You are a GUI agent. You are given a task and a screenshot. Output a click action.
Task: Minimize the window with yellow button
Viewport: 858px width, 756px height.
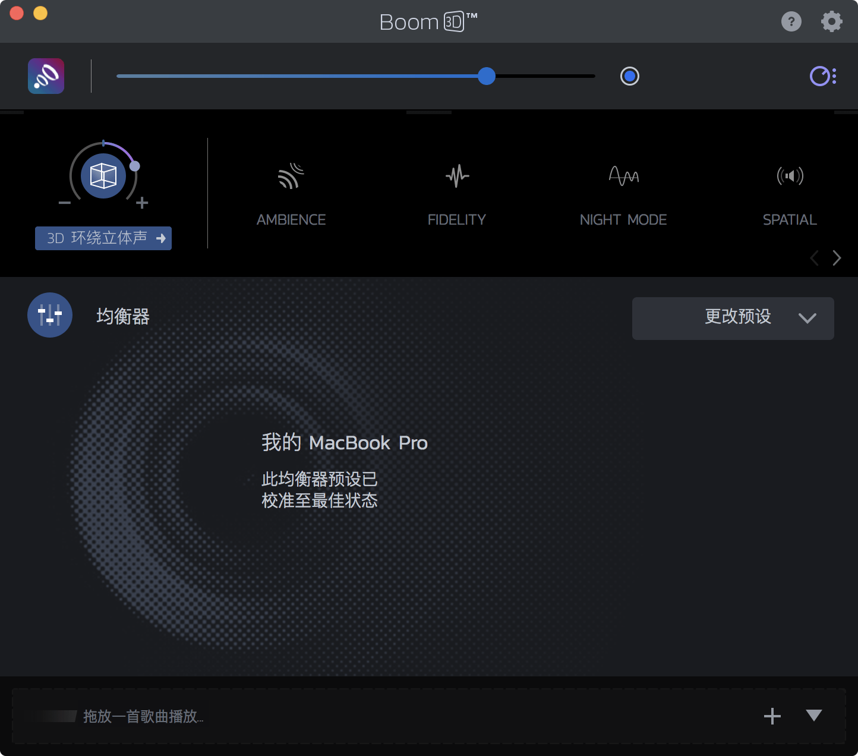[40, 13]
